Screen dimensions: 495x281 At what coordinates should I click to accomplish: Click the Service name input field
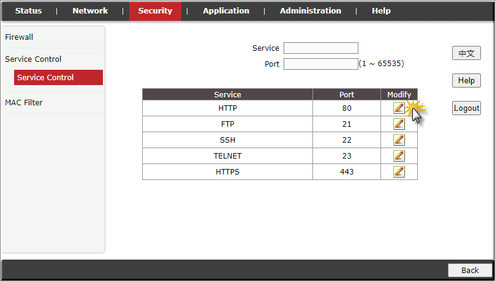click(320, 48)
